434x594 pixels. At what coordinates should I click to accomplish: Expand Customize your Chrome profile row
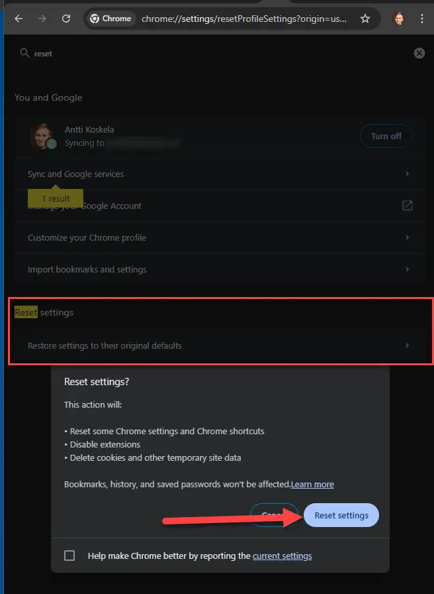(x=221, y=237)
